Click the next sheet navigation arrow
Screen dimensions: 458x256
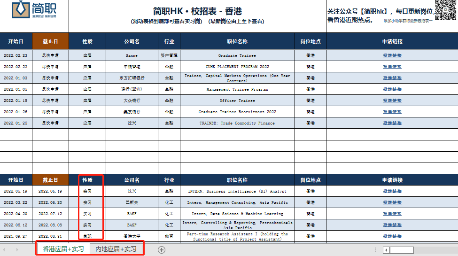click(x=17, y=249)
